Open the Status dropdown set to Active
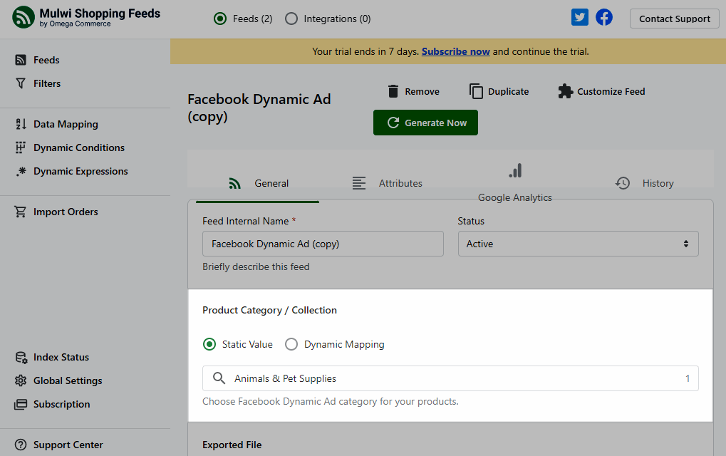 (578, 244)
